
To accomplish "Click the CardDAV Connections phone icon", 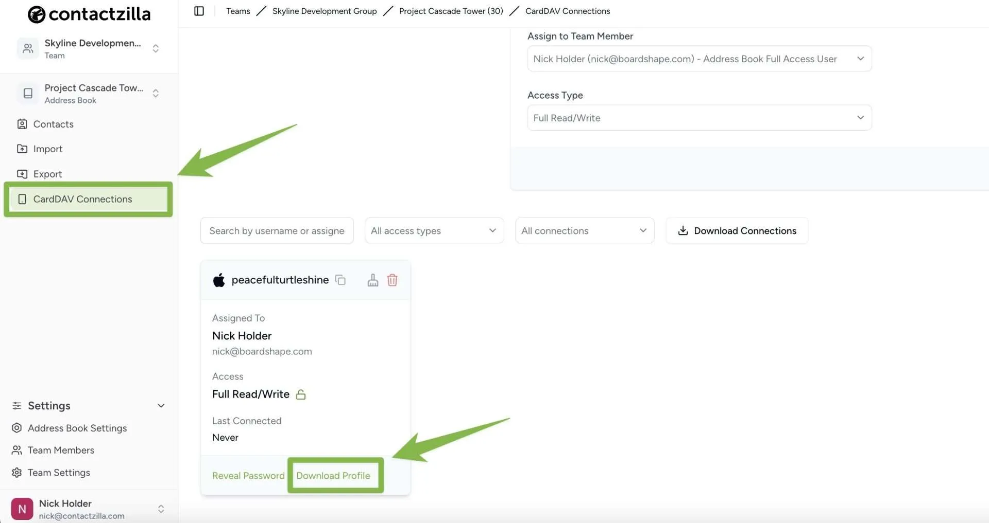I will (22, 199).
